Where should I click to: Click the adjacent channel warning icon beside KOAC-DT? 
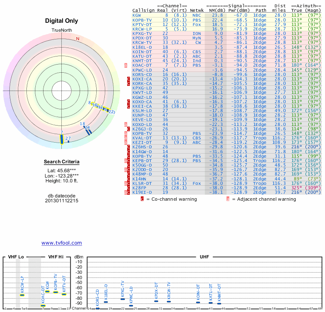click(x=126, y=65)
